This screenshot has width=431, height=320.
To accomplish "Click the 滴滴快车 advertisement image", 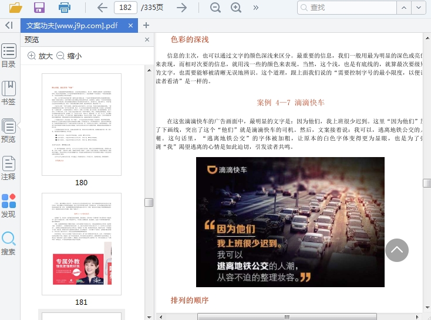I will pyautogui.click(x=290, y=222).
